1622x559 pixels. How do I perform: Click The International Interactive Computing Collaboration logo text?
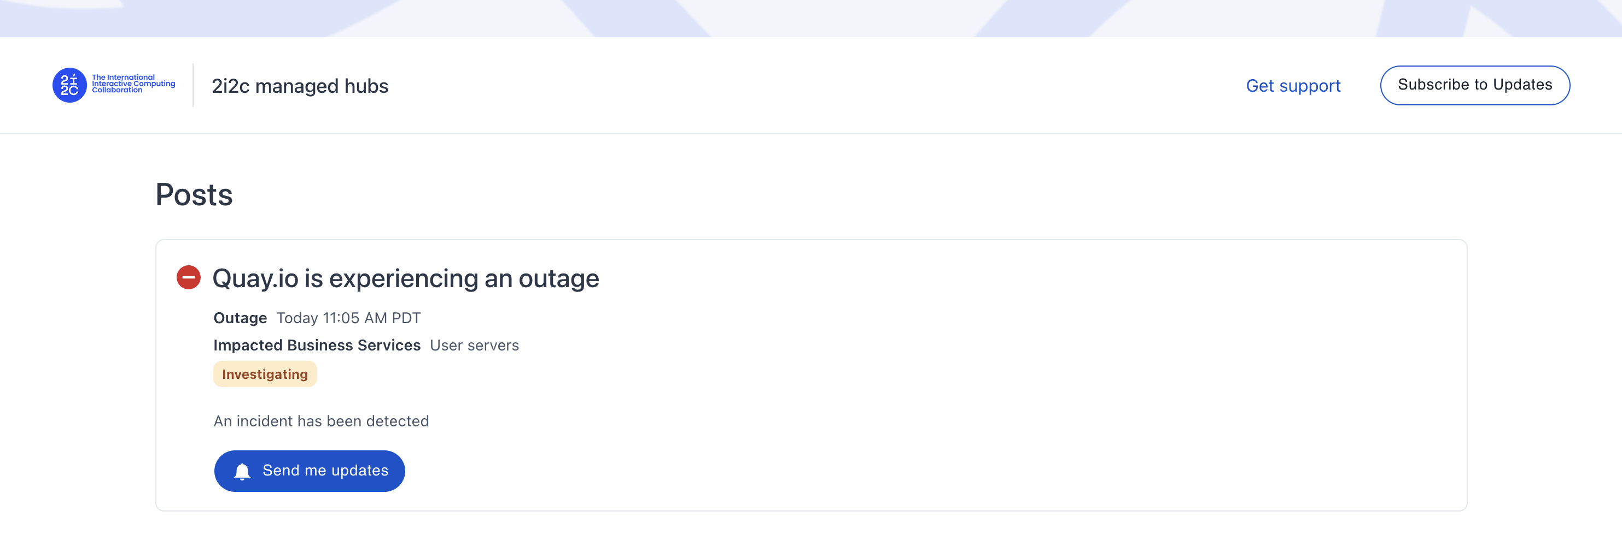[133, 84]
